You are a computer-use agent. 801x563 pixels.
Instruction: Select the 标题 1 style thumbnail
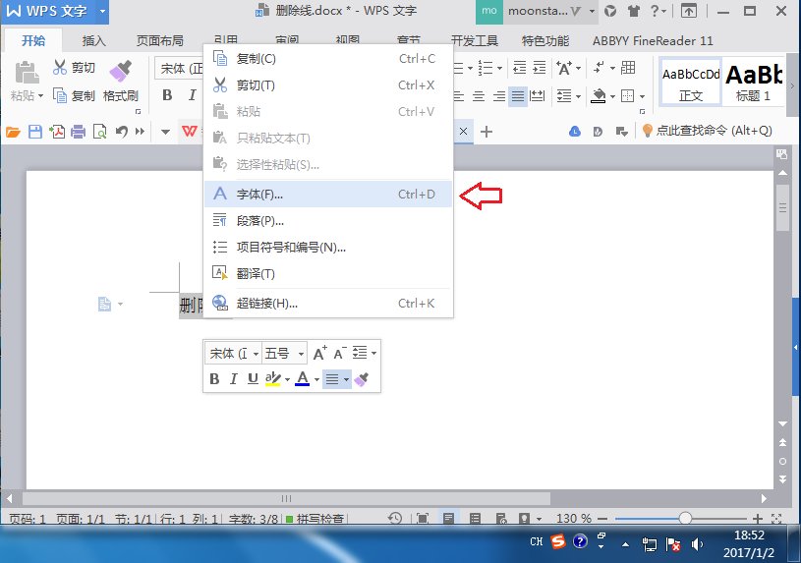point(753,83)
